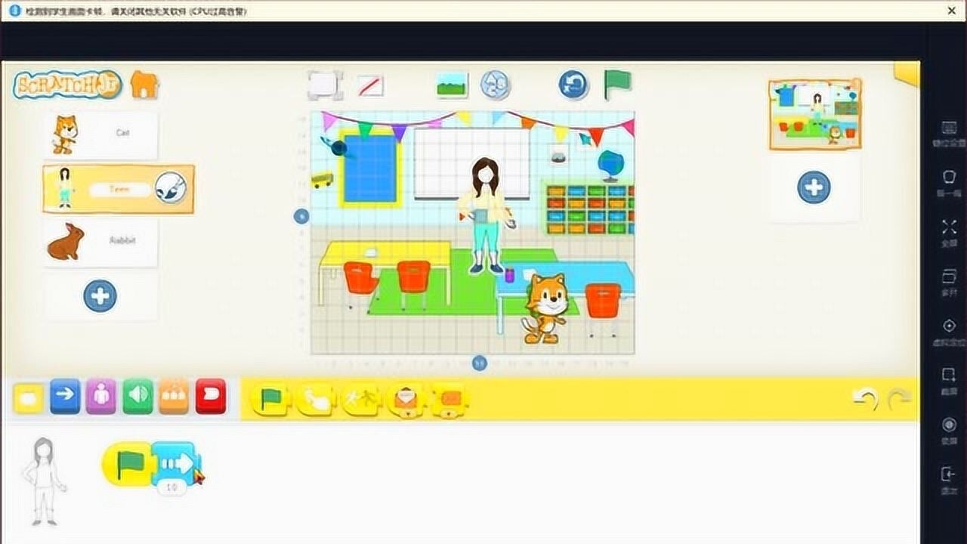Select the Cat character in sprite list
The width and height of the screenshot is (967, 544).
pos(101,134)
